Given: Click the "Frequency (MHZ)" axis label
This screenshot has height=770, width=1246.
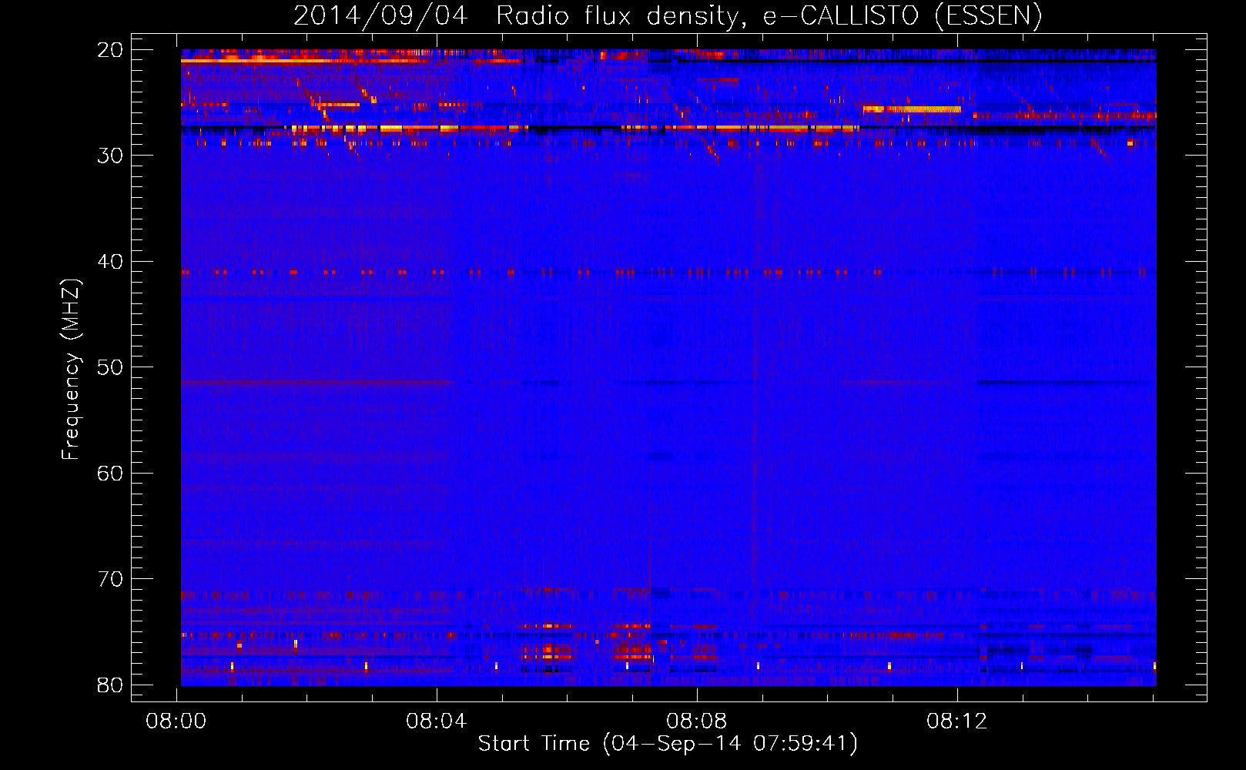Looking at the screenshot, I should [71, 370].
